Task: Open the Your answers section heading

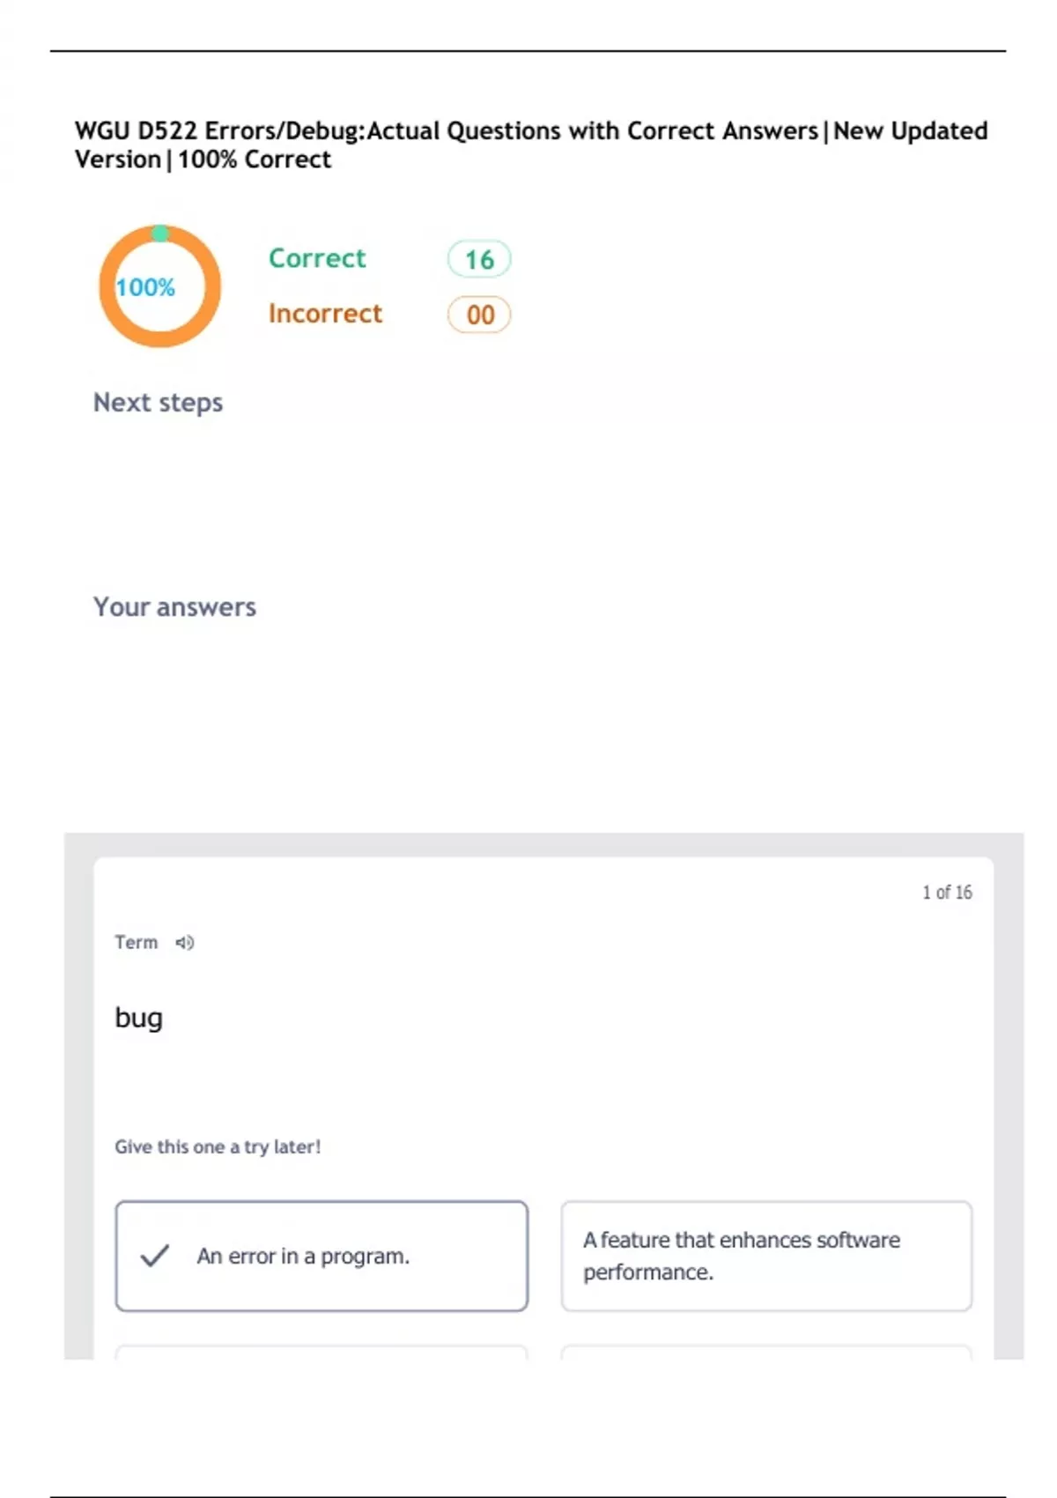Action: 174,607
